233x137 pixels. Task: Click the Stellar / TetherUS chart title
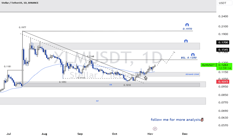(x=20, y=3)
